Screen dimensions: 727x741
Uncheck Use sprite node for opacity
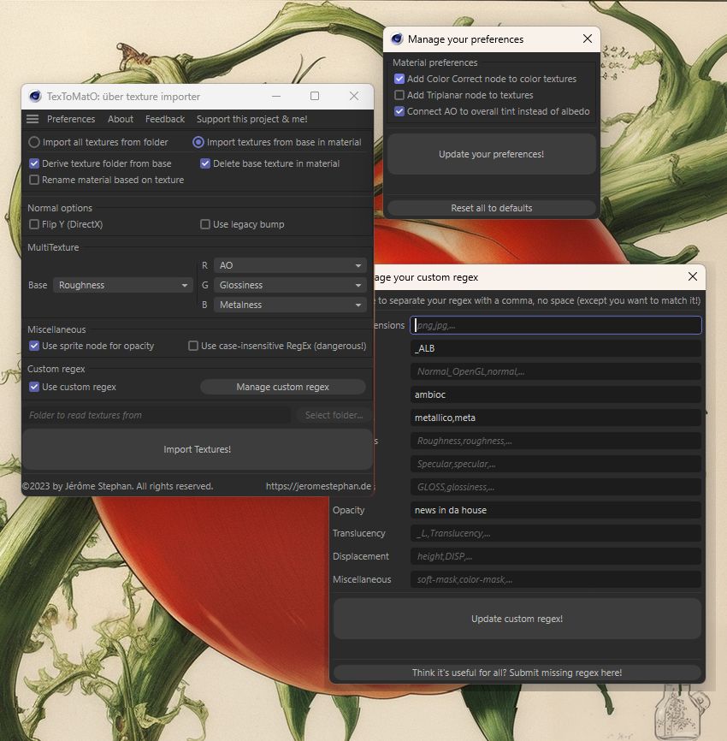(34, 346)
